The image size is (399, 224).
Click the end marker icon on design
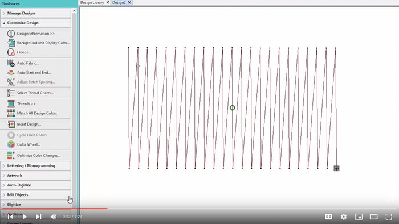(x=336, y=168)
